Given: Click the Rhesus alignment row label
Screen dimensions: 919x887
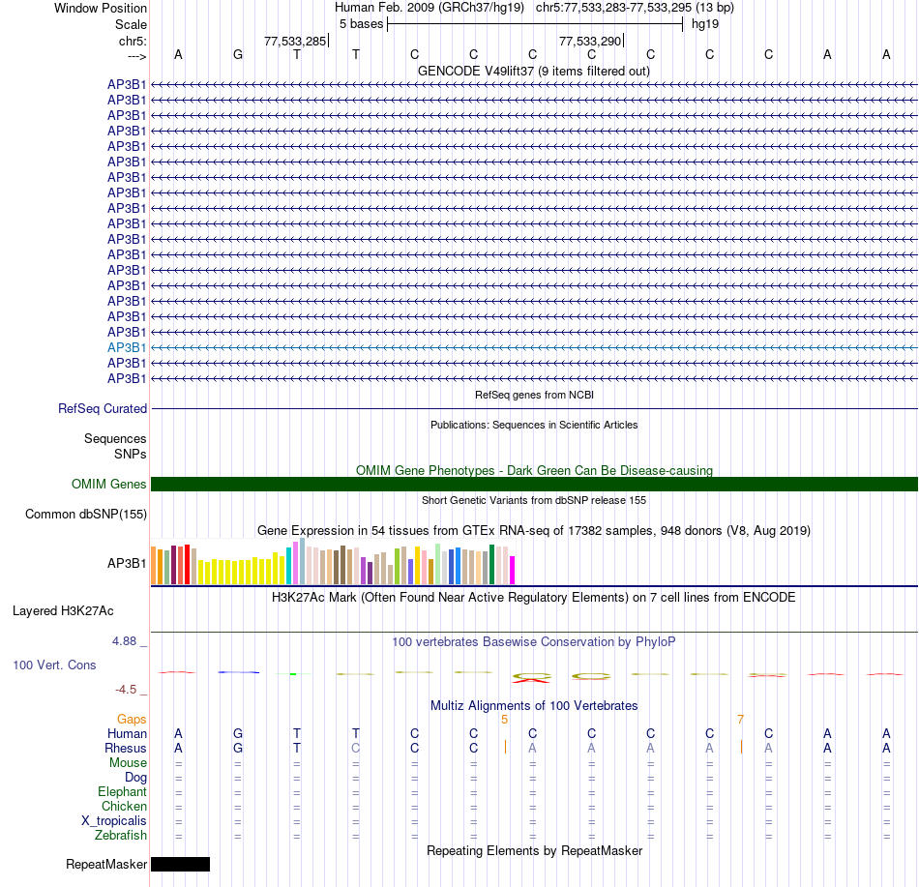Looking at the screenshot, I should (x=126, y=748).
